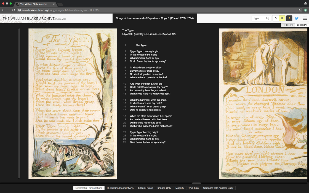Select the Images Only view
Screen dimensions: 309x193
tap(164, 188)
